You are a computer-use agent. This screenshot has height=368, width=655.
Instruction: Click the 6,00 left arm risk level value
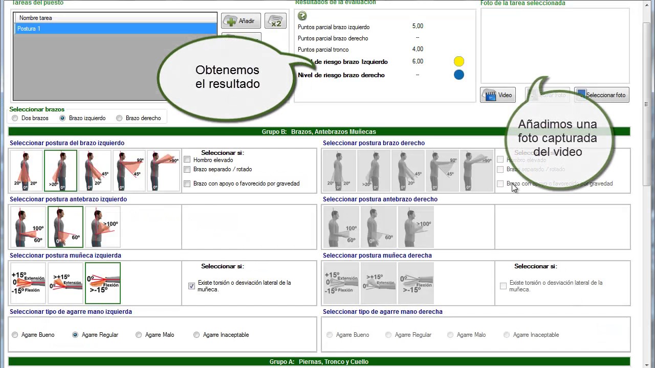[418, 61]
